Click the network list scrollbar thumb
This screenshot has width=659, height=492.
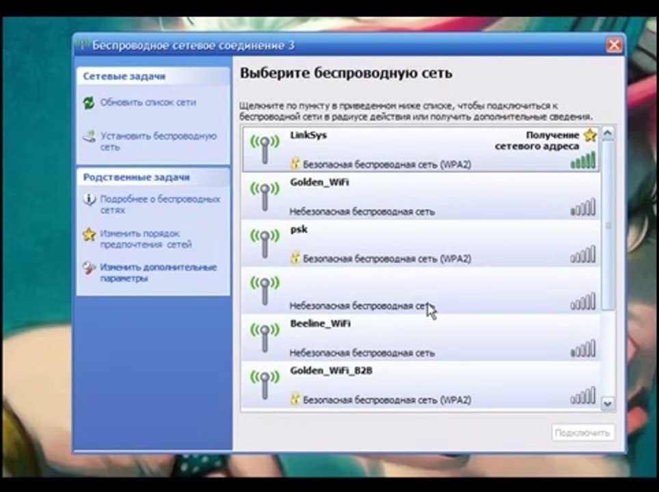pos(608,225)
